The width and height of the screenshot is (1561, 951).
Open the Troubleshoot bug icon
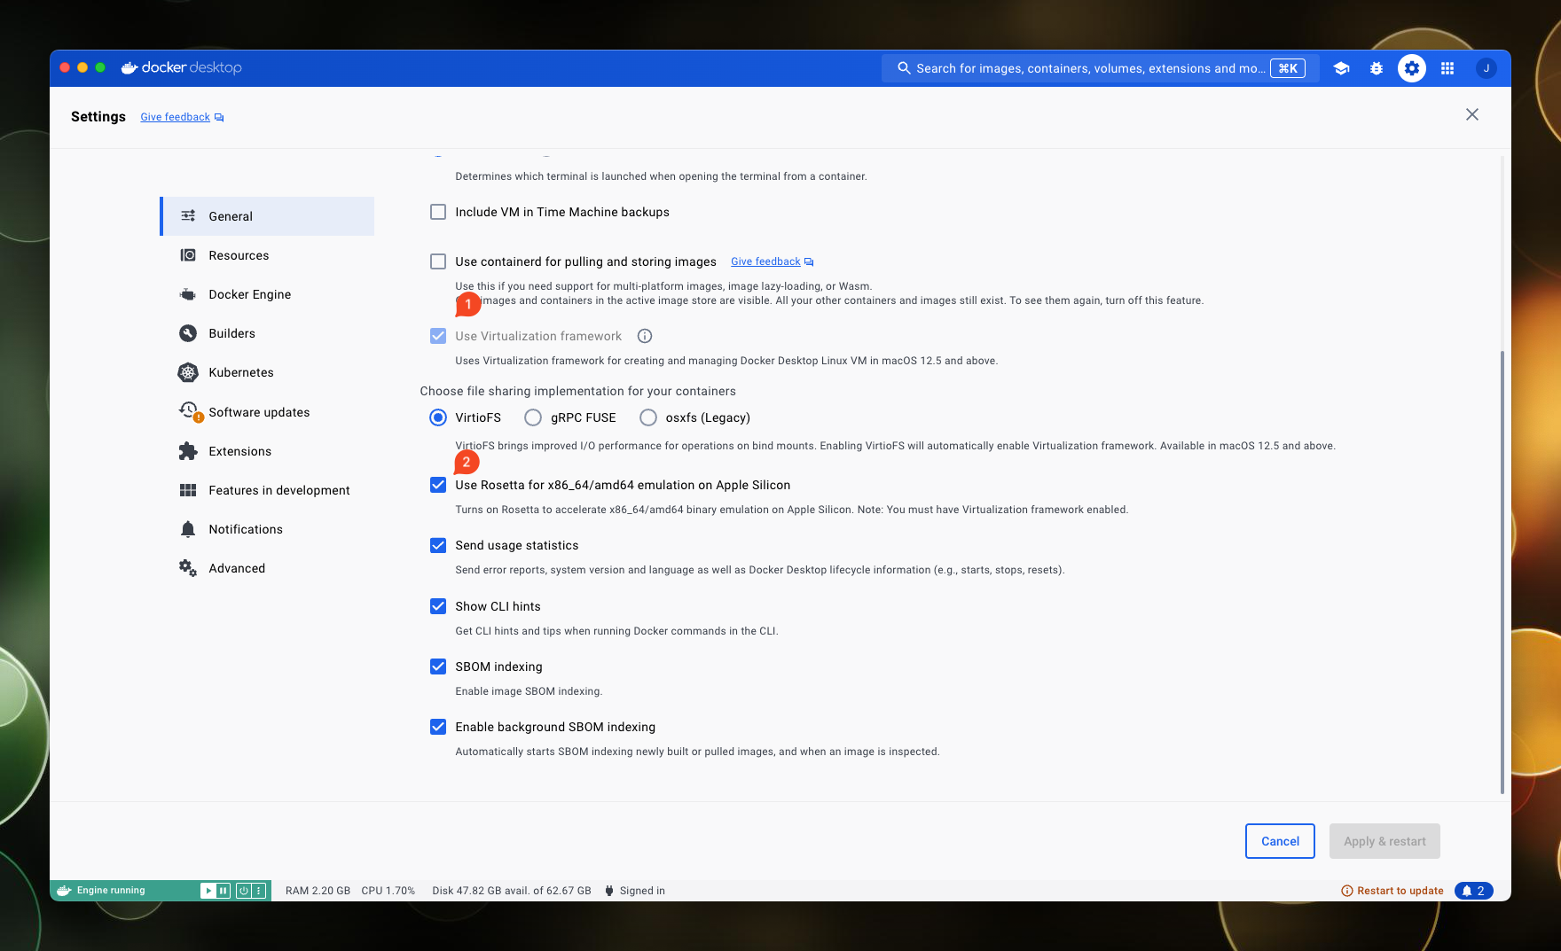coord(1377,68)
